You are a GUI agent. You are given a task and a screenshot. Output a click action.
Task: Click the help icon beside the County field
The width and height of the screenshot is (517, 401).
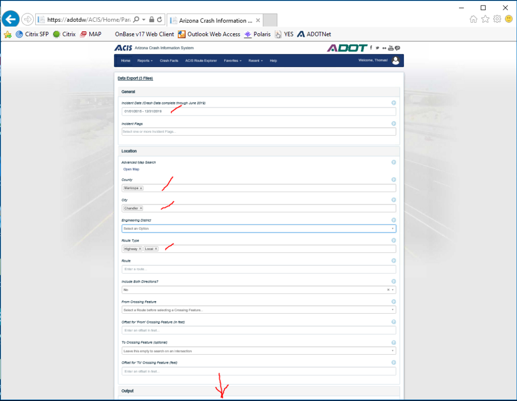click(393, 179)
